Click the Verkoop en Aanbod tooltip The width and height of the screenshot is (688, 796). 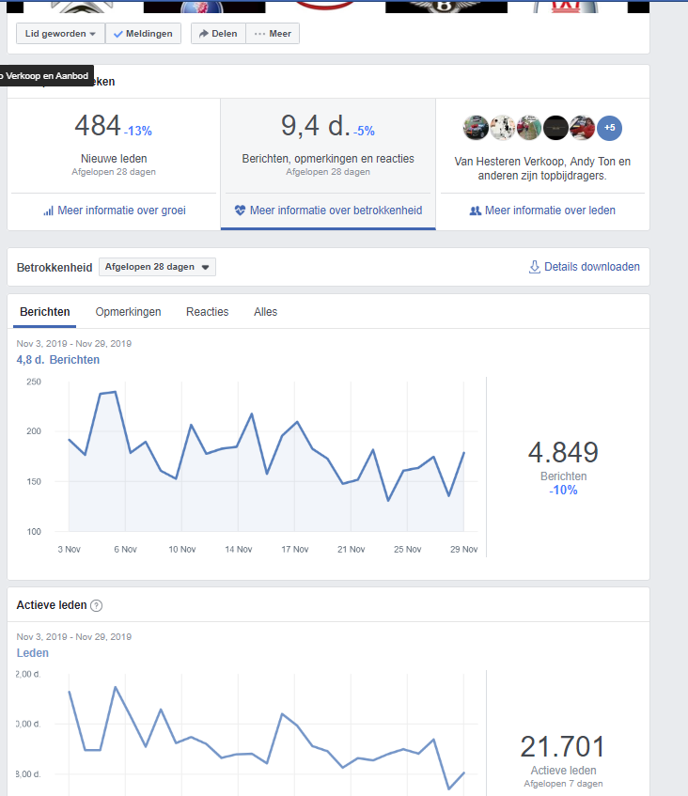tap(45, 75)
